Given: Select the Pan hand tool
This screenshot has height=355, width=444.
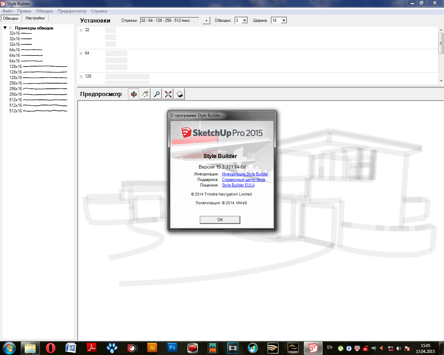Looking at the screenshot, I should pyautogui.click(x=145, y=94).
